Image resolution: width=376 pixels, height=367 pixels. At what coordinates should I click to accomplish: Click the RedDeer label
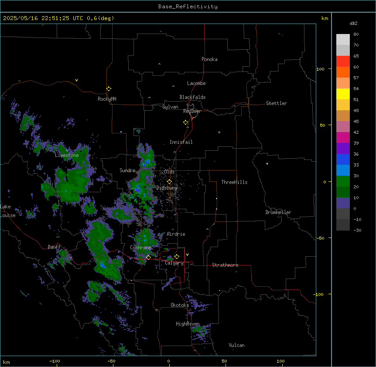[x=192, y=111]
